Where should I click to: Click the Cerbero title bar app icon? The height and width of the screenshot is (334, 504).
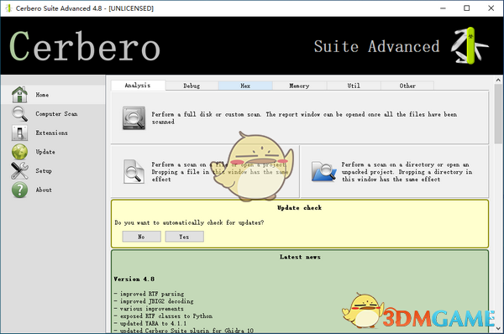(8, 8)
